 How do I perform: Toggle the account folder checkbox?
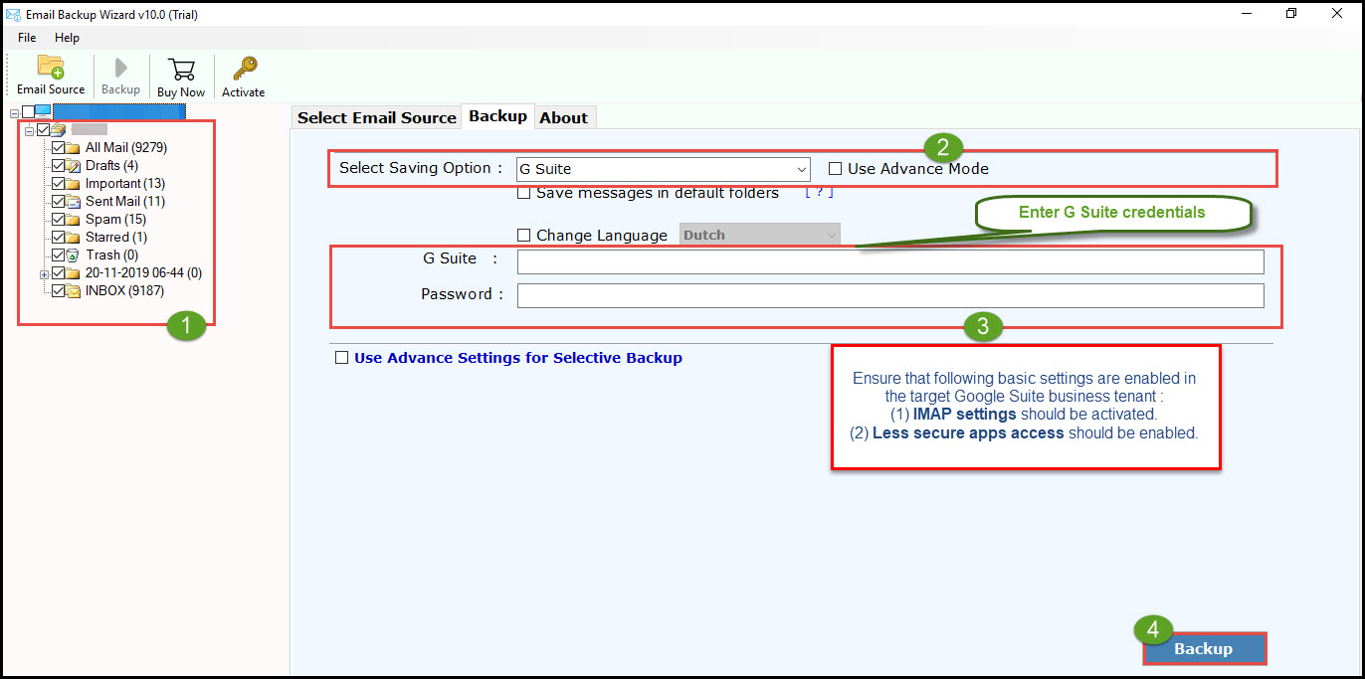[x=43, y=130]
